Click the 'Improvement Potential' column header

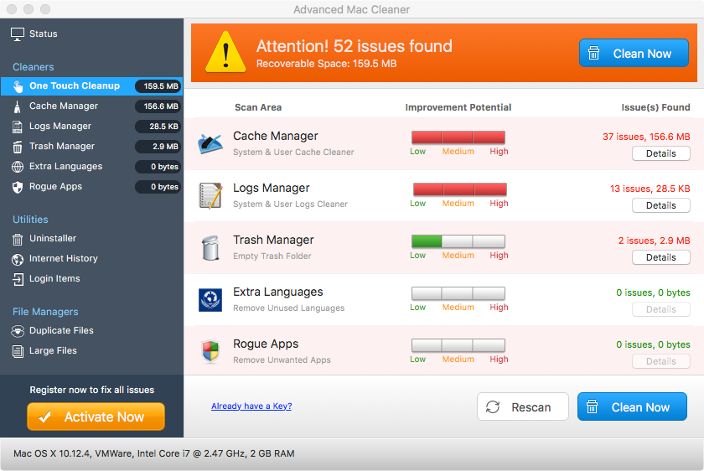point(458,107)
